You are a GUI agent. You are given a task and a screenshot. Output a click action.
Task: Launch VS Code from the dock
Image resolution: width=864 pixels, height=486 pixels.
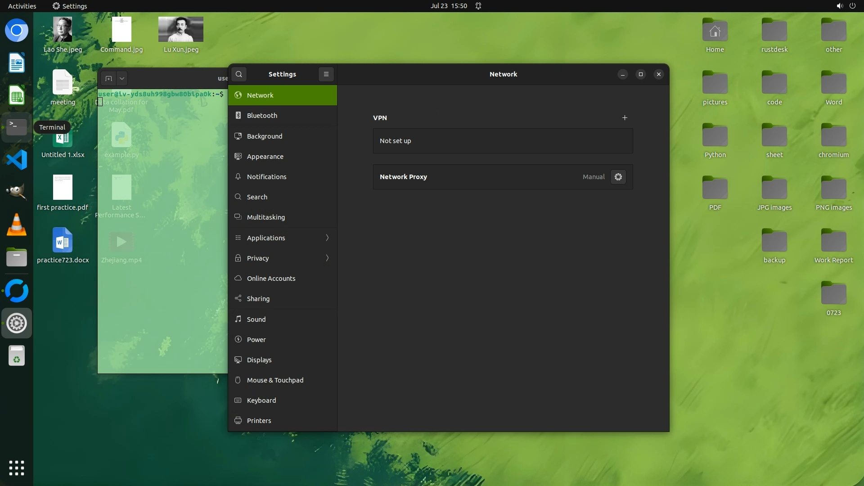17,160
